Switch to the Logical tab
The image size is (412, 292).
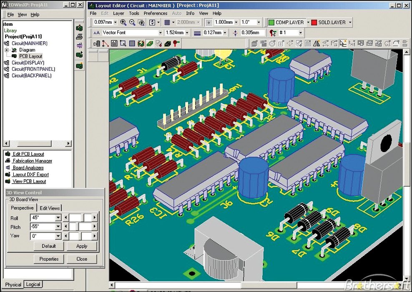(33, 285)
